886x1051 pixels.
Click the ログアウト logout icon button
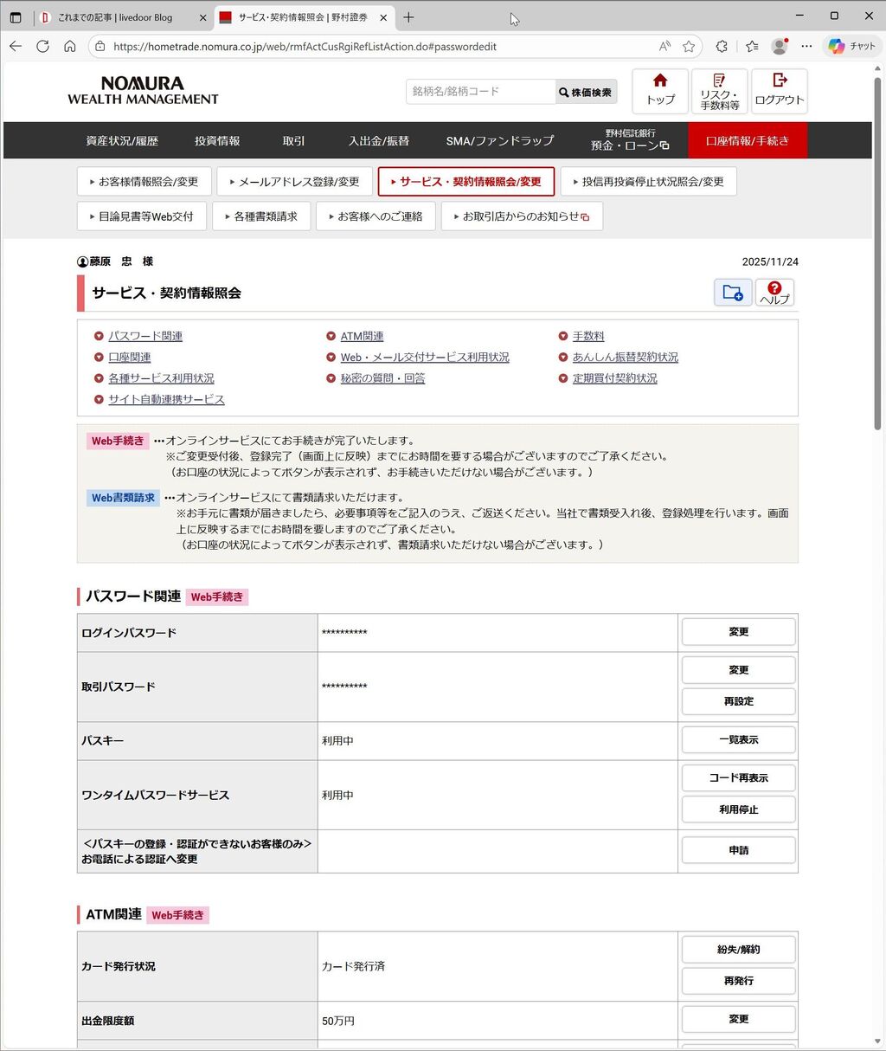tap(779, 91)
